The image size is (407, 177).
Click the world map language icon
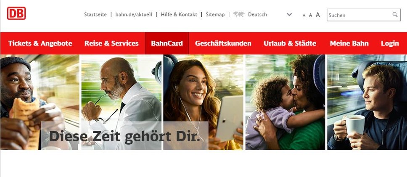(238, 15)
